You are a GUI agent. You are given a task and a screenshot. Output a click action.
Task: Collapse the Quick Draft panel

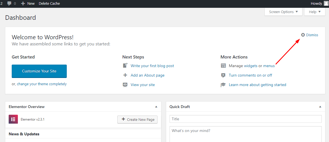320,107
